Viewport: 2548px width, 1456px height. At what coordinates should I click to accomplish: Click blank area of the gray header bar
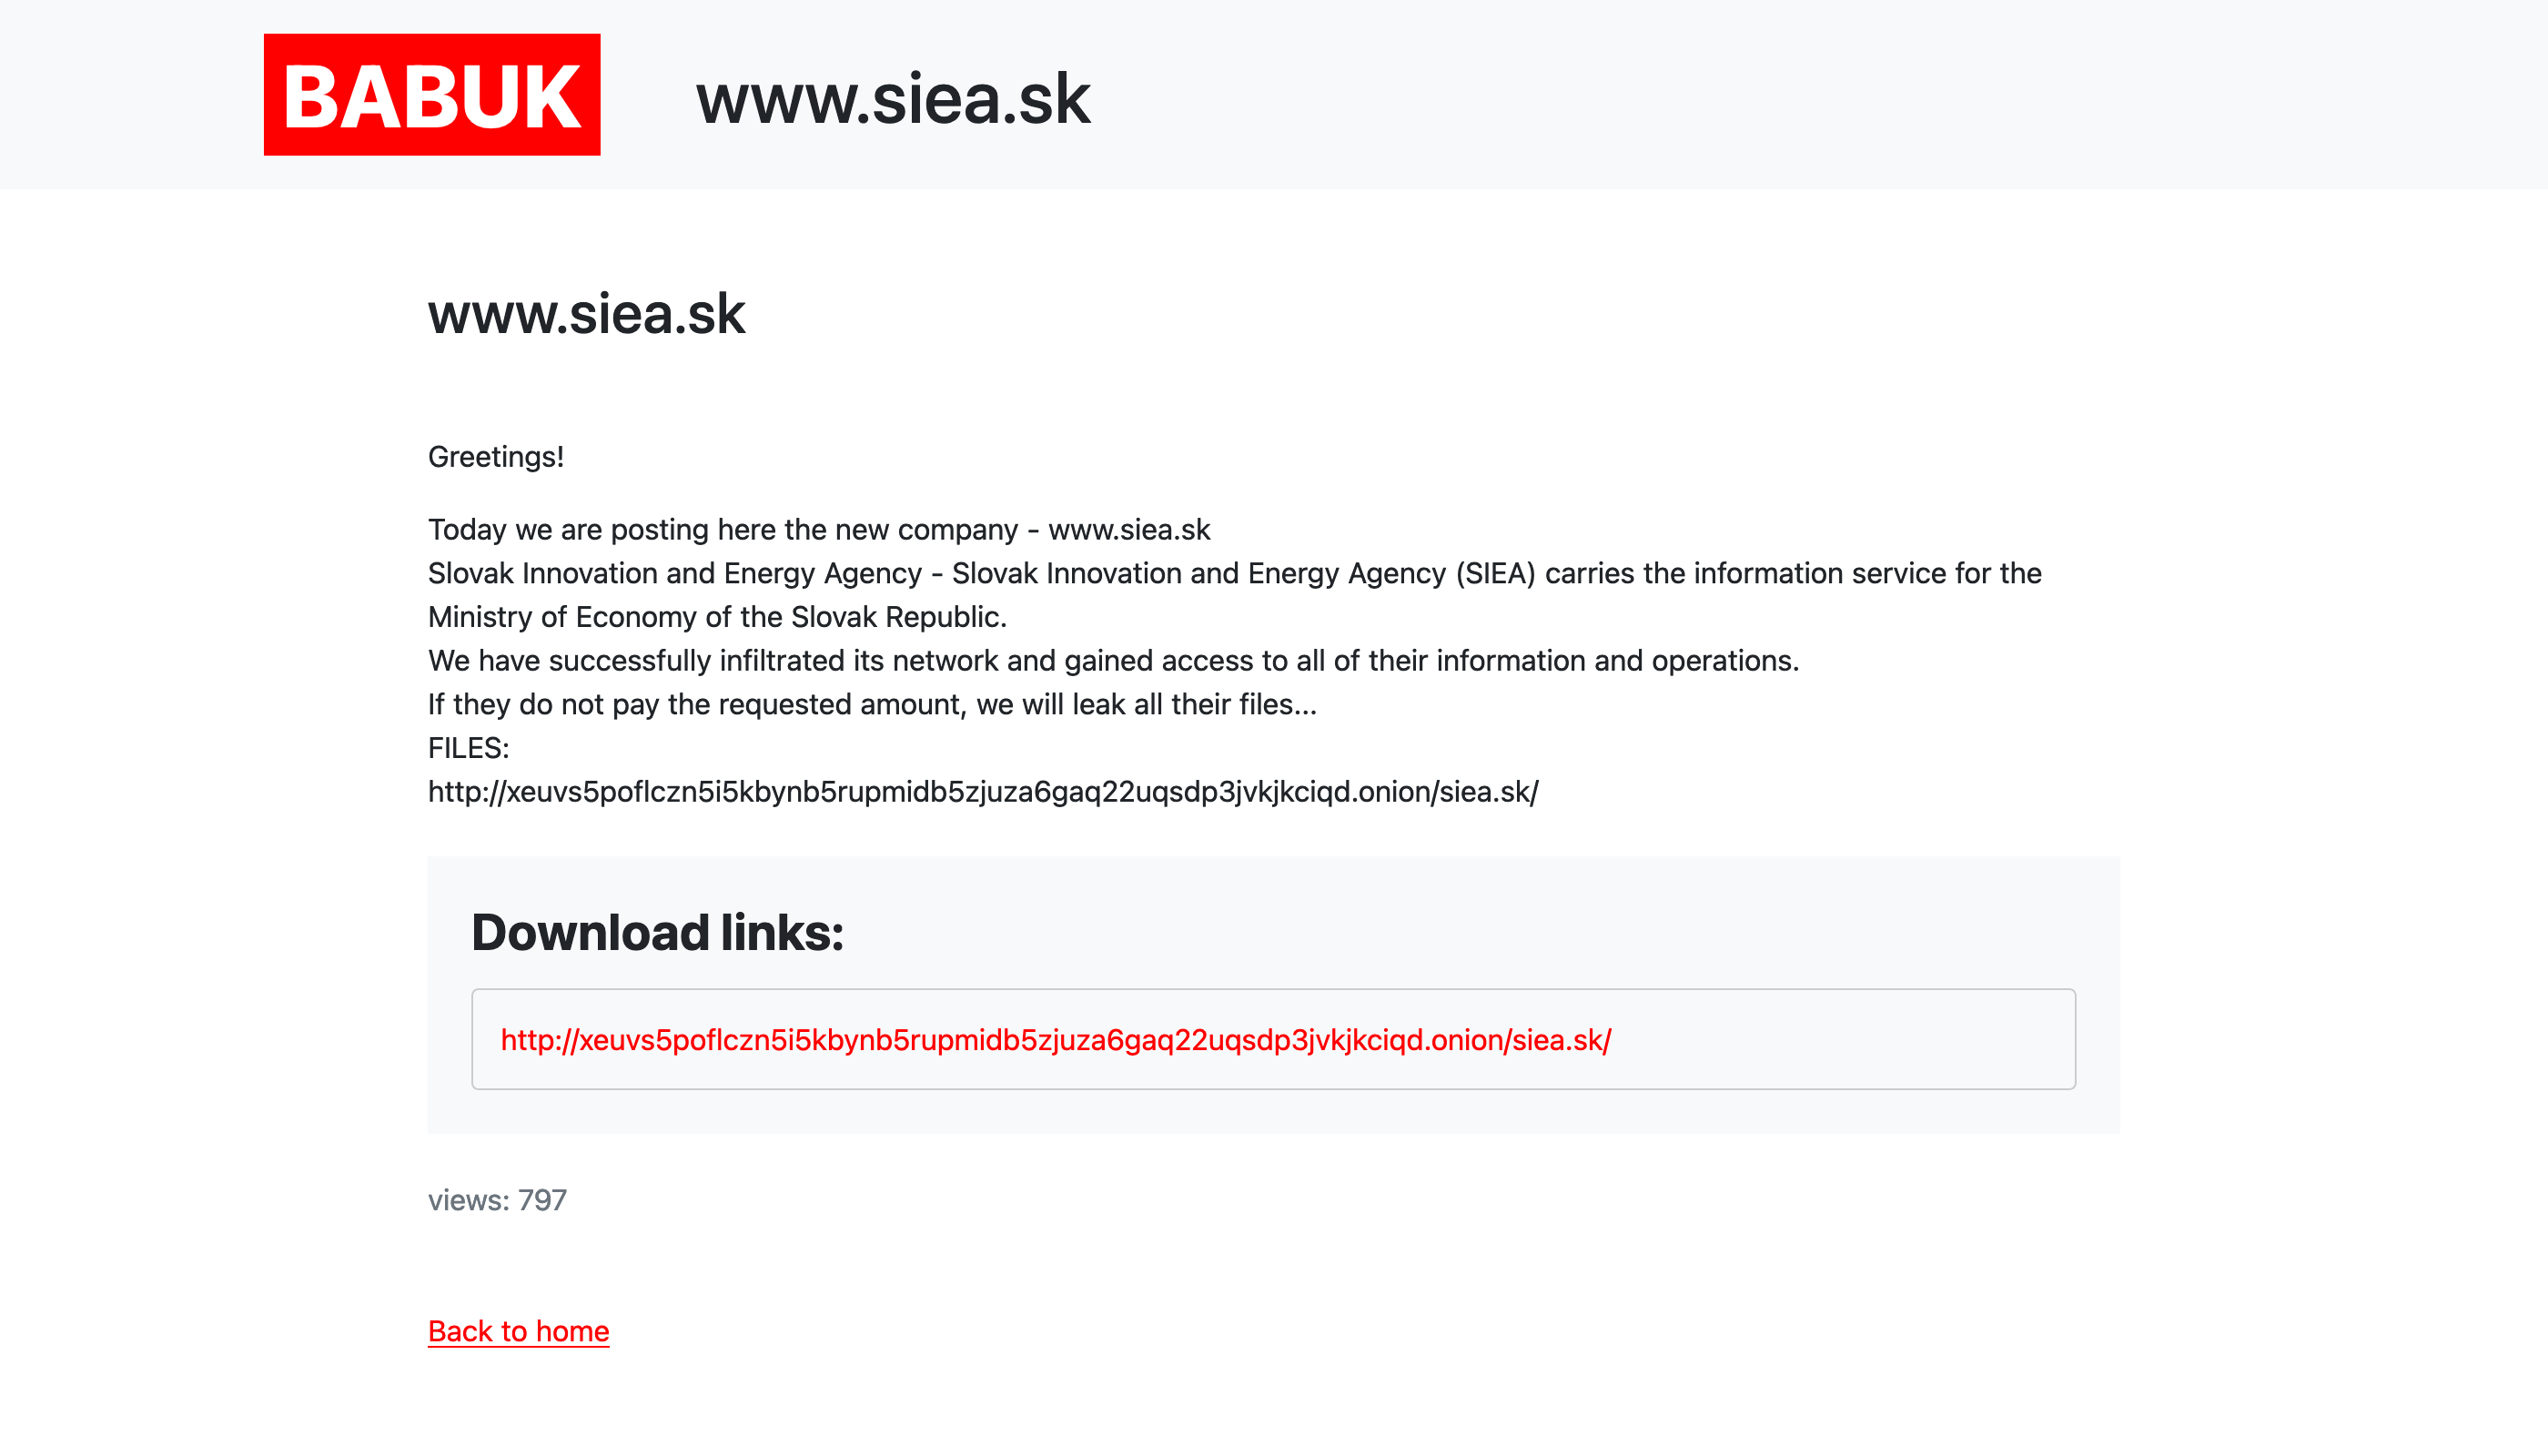tap(1800, 95)
